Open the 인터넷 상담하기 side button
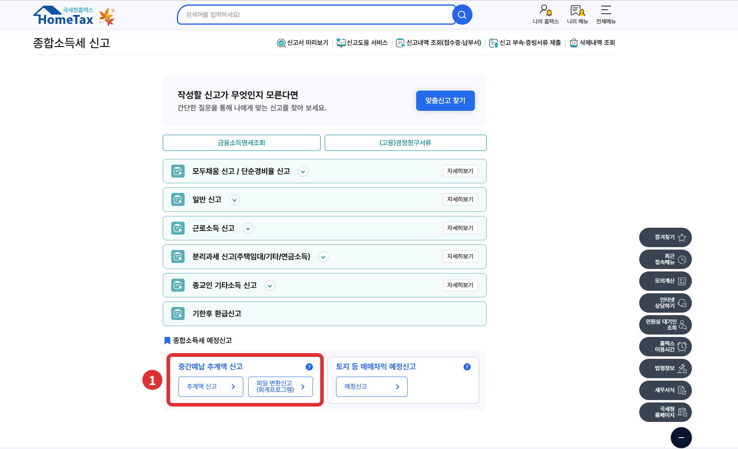 point(665,303)
